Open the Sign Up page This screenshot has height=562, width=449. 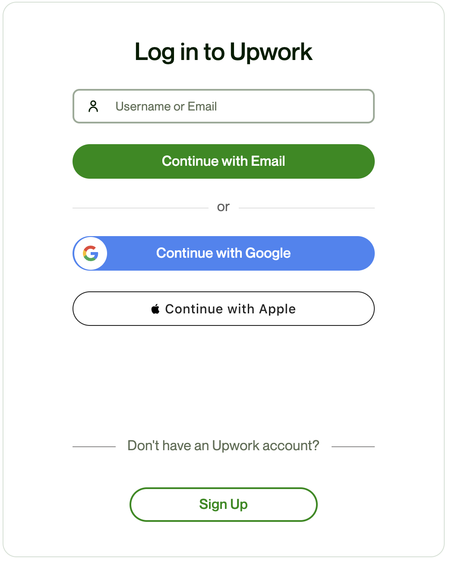pos(224,504)
